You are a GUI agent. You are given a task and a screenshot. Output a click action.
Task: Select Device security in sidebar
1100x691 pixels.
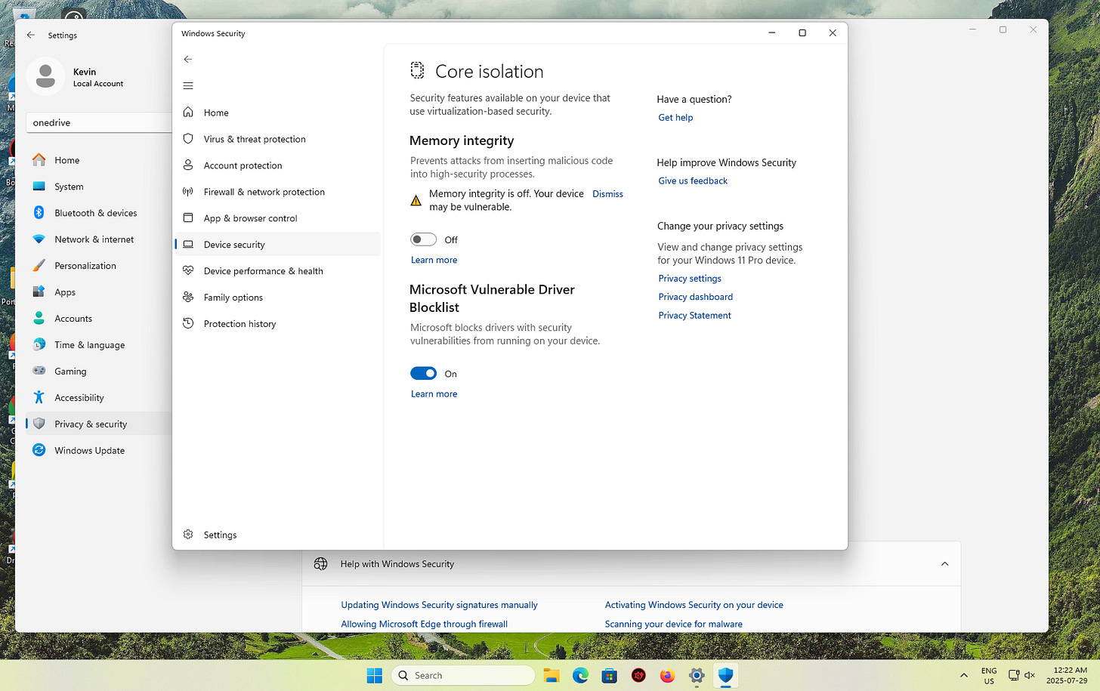pyautogui.click(x=278, y=245)
